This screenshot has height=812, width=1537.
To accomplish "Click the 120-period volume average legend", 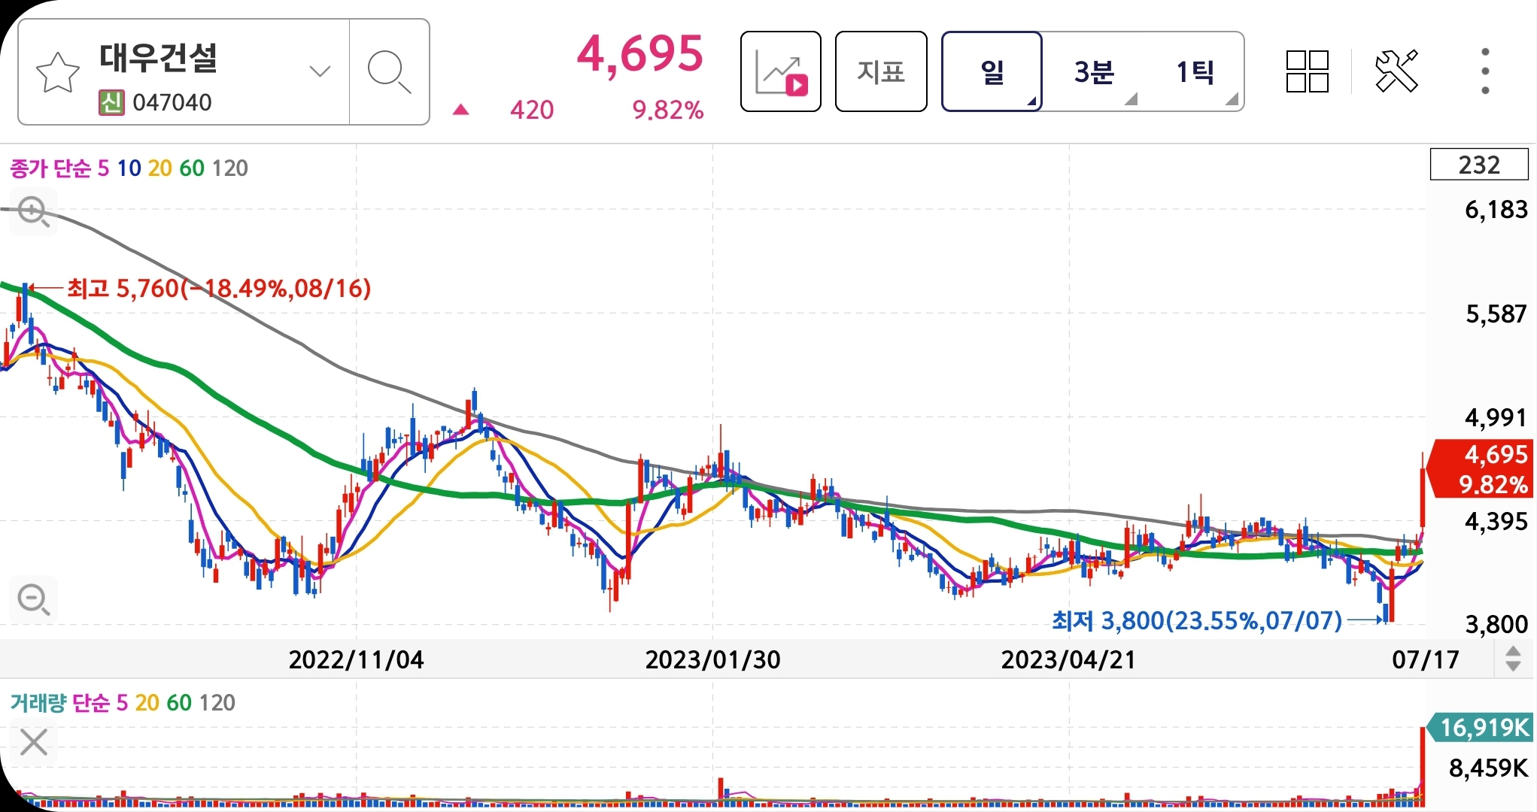I will coord(217,702).
